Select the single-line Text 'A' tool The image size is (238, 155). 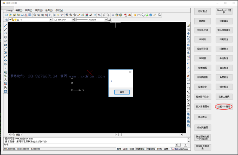pyautogui.click(x=6, y=80)
